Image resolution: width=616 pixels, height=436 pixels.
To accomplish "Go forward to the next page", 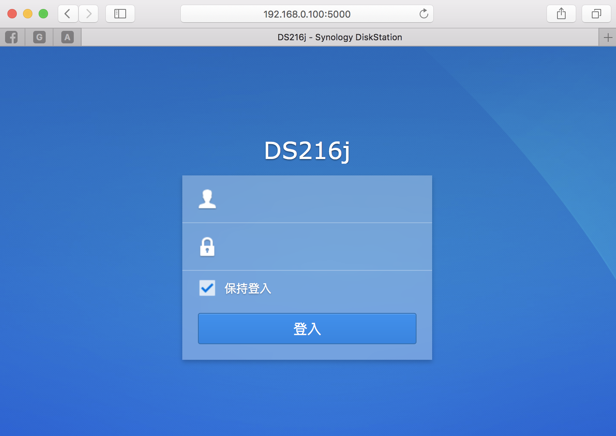I will point(89,14).
